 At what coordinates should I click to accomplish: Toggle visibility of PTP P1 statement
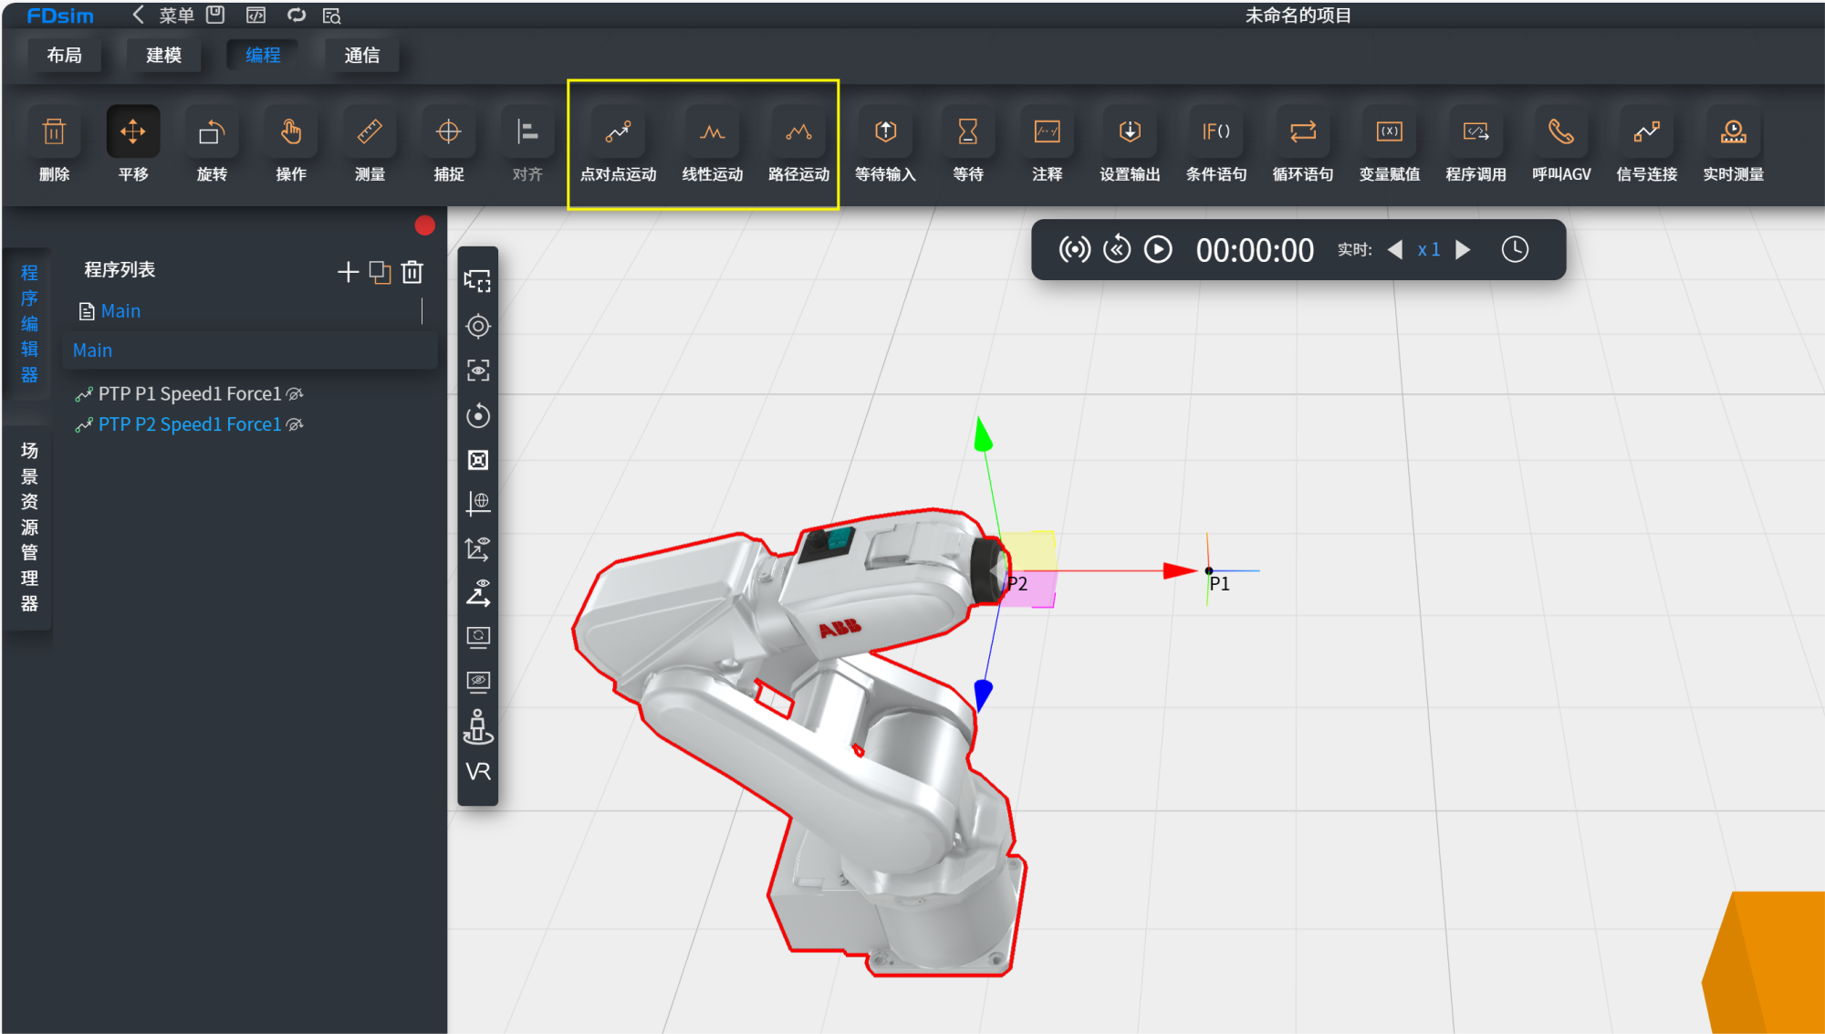tap(295, 394)
